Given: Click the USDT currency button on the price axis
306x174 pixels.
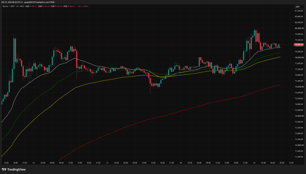Looking at the screenshot, I should click(x=299, y=7).
